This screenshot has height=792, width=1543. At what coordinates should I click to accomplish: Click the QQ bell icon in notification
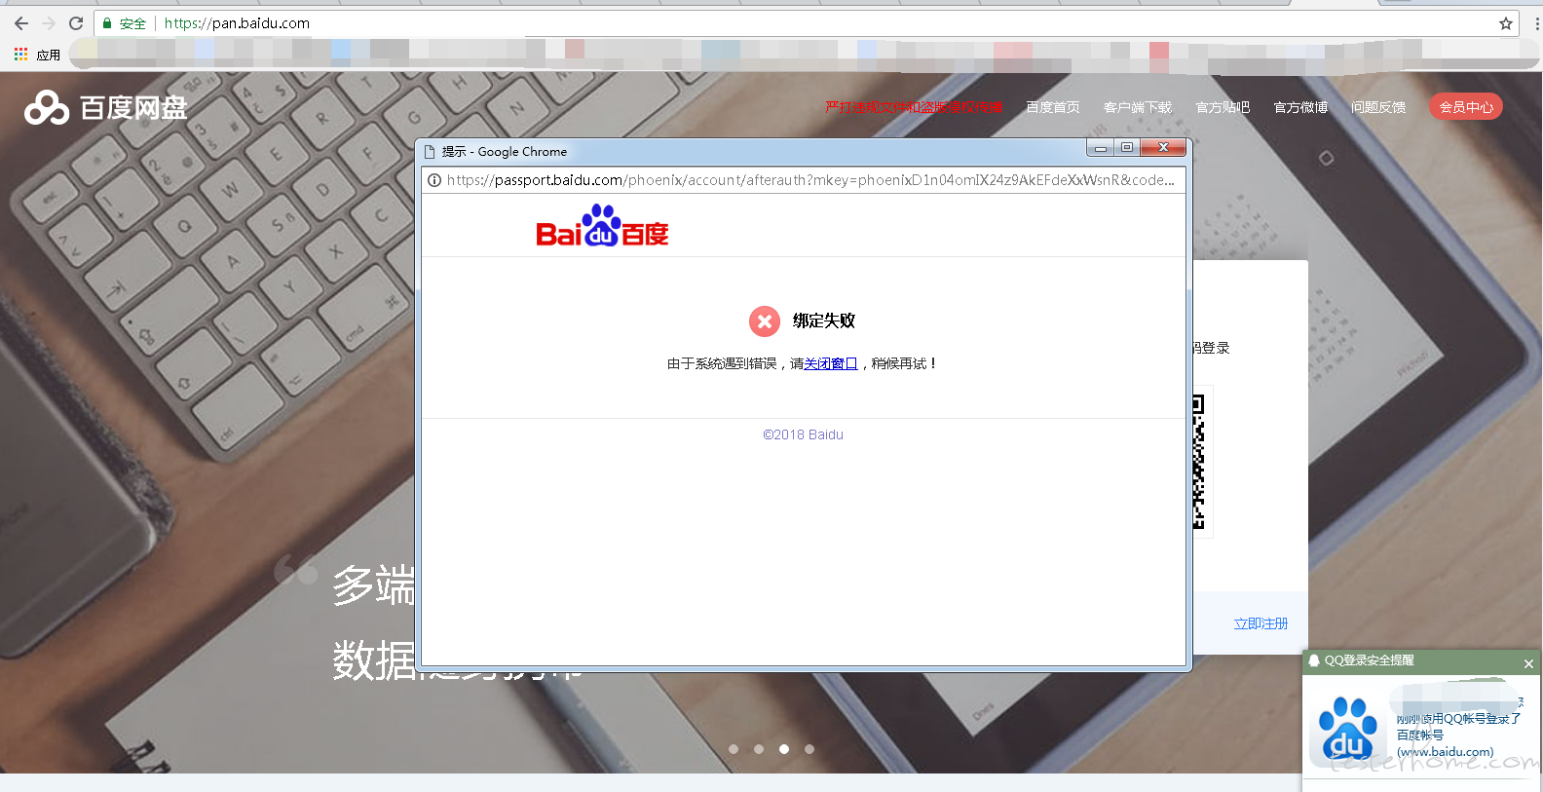(x=1314, y=660)
